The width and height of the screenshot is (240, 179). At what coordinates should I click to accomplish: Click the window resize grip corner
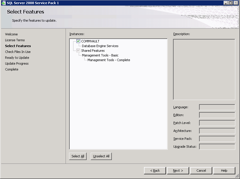237,176
